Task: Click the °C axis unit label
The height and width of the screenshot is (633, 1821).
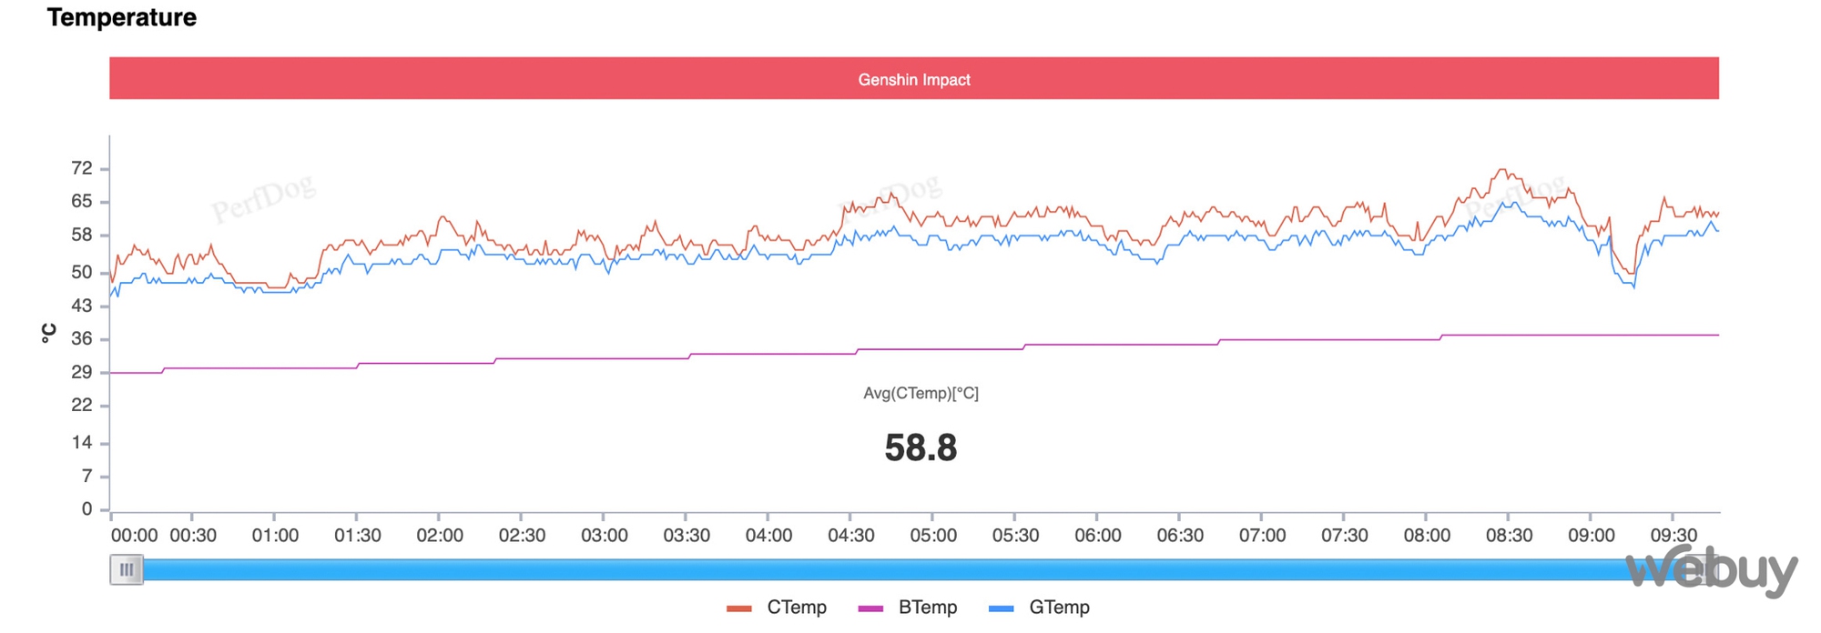Action: (x=49, y=333)
